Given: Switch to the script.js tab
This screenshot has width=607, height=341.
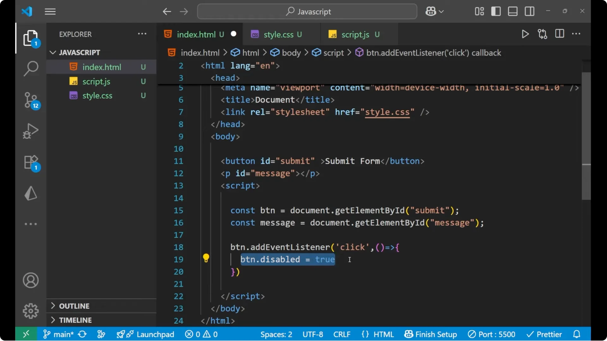Looking at the screenshot, I should (x=355, y=34).
